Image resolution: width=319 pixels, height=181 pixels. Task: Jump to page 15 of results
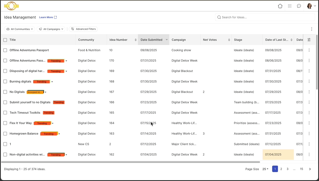(301, 169)
